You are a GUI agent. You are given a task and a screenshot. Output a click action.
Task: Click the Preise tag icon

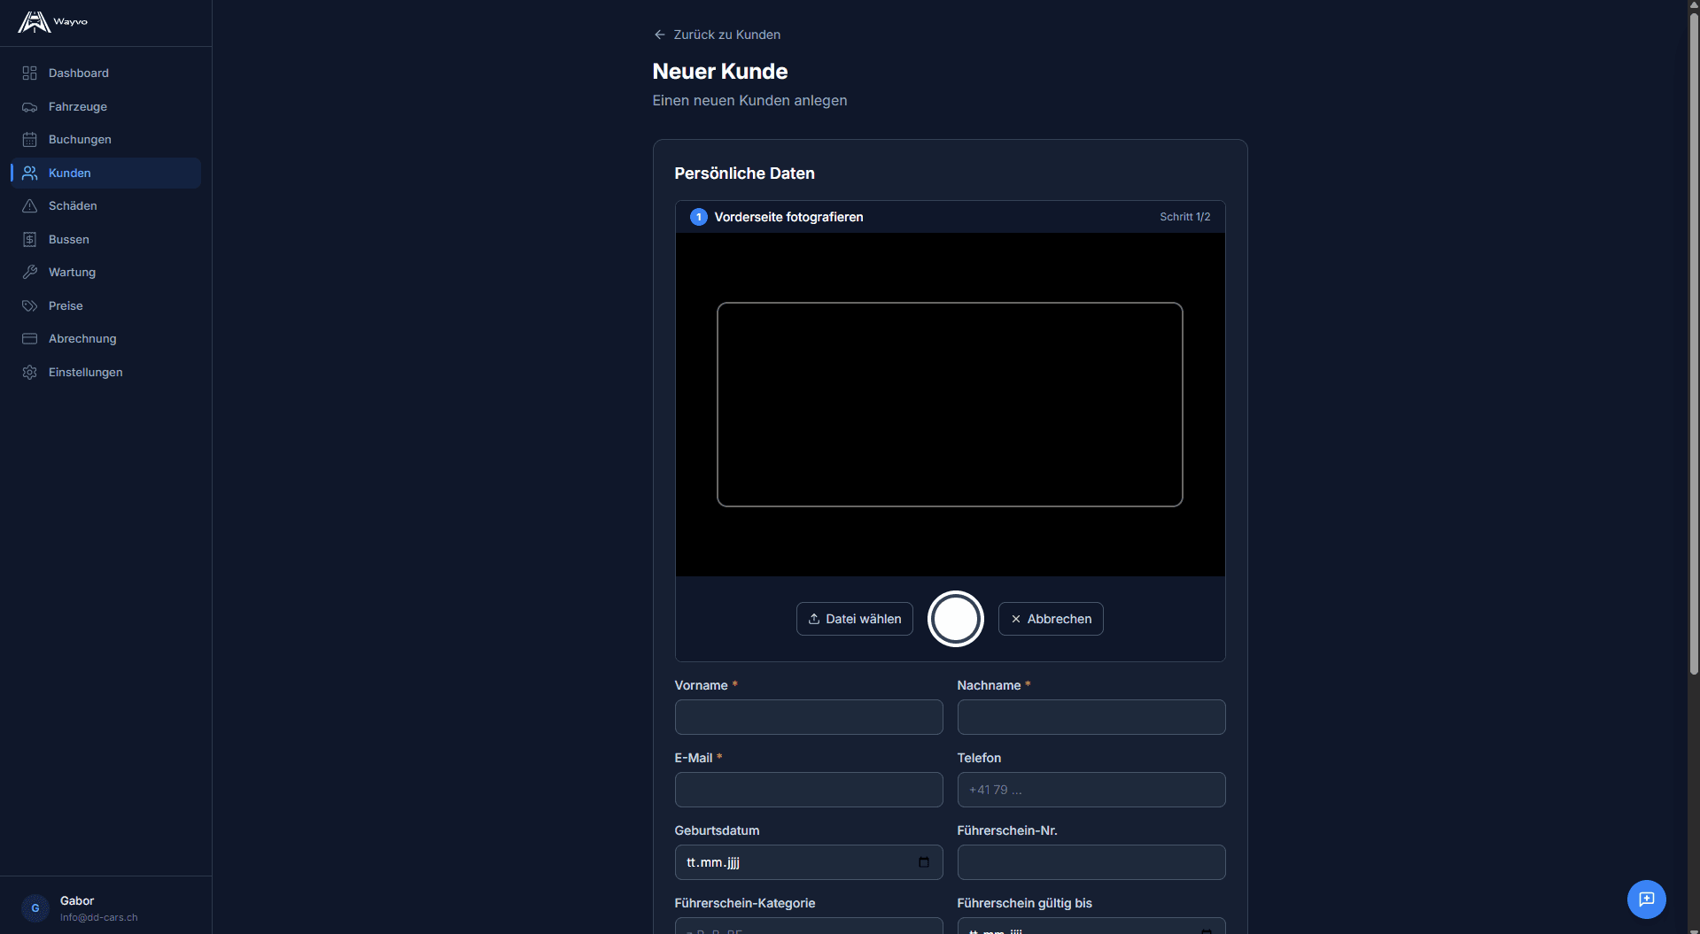[x=30, y=306]
